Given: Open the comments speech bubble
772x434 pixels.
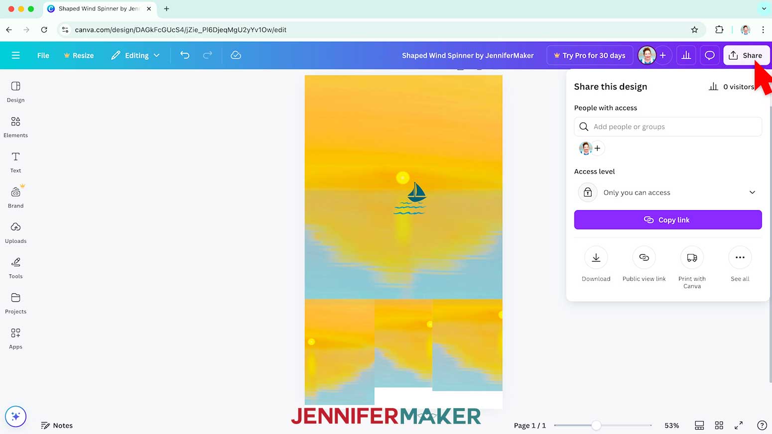Looking at the screenshot, I should 710,55.
